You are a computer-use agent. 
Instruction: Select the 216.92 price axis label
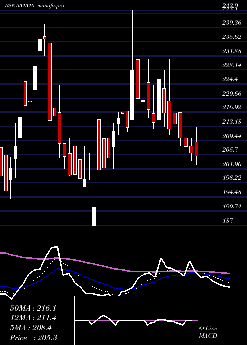[232, 107]
